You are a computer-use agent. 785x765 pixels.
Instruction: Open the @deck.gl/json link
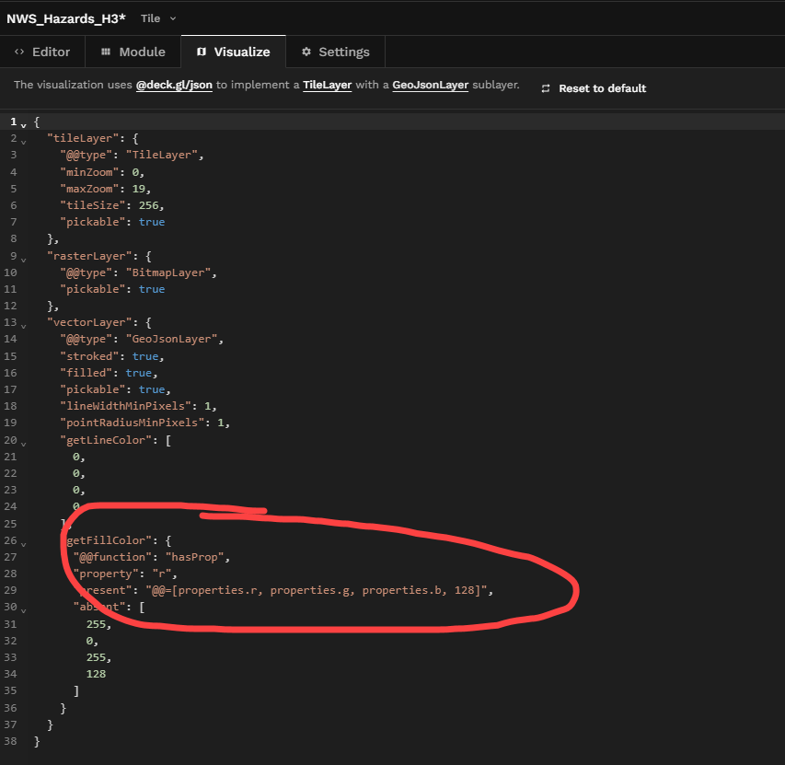tap(174, 85)
